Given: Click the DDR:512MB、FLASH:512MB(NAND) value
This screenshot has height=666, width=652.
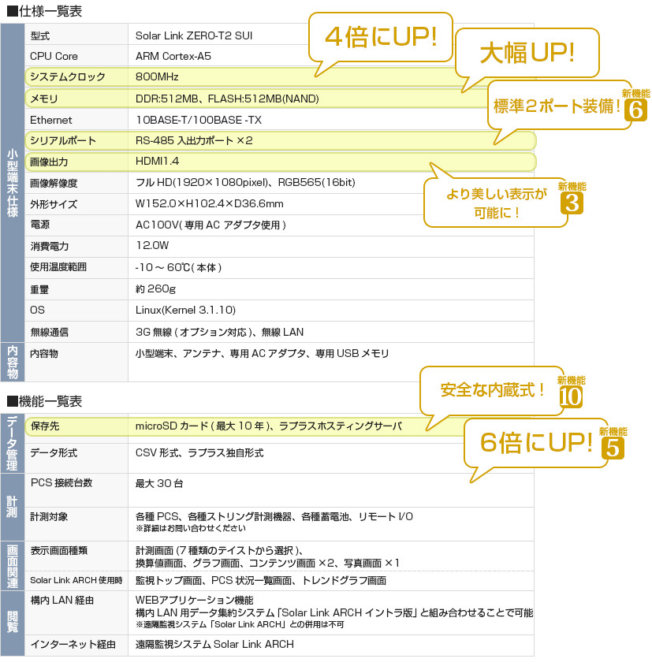Looking at the screenshot, I should click(227, 99).
